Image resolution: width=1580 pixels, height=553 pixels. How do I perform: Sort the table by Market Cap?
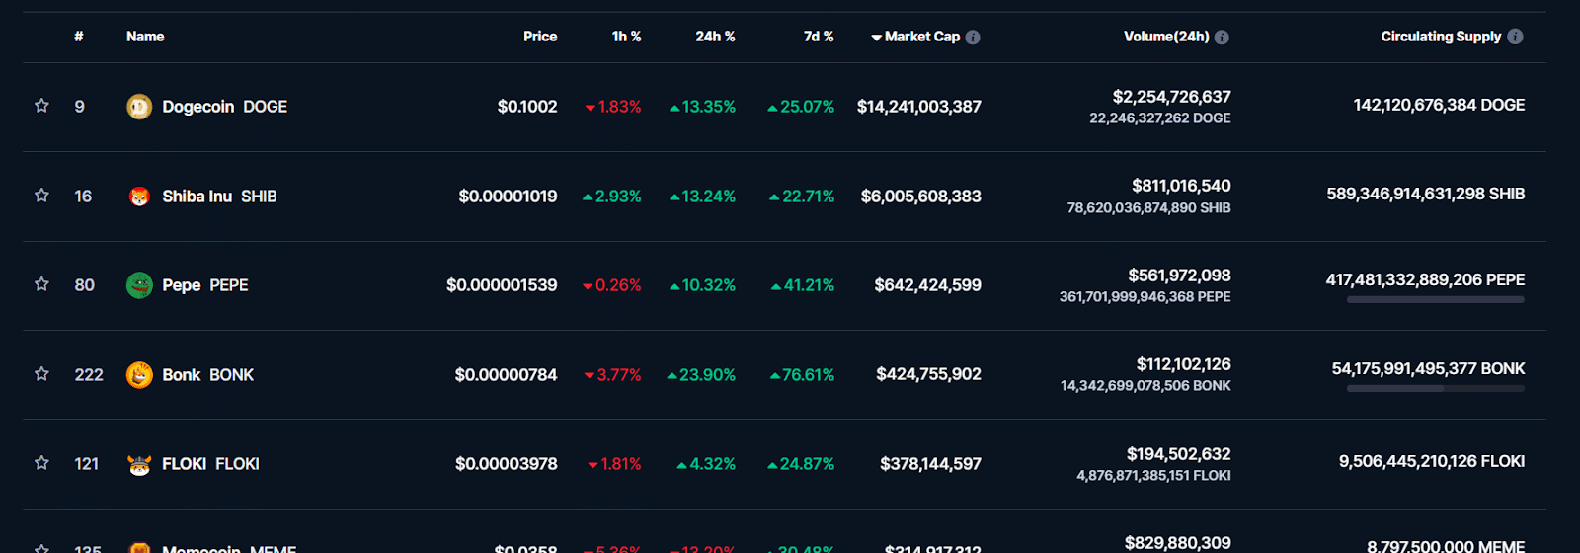(915, 37)
